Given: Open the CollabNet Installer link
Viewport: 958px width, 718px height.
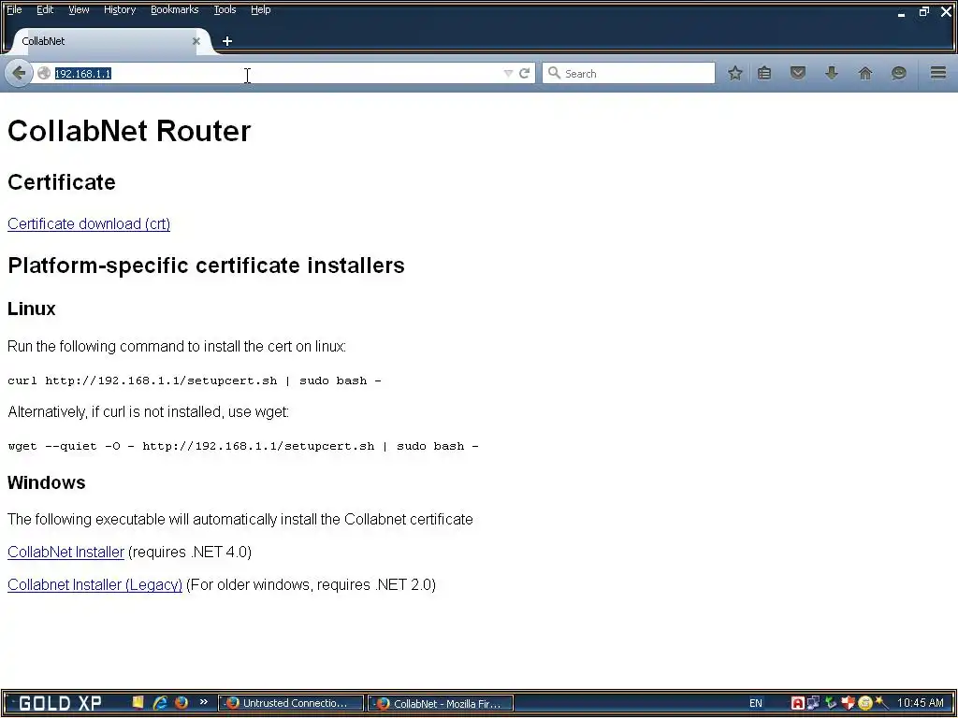Looking at the screenshot, I should point(66,552).
